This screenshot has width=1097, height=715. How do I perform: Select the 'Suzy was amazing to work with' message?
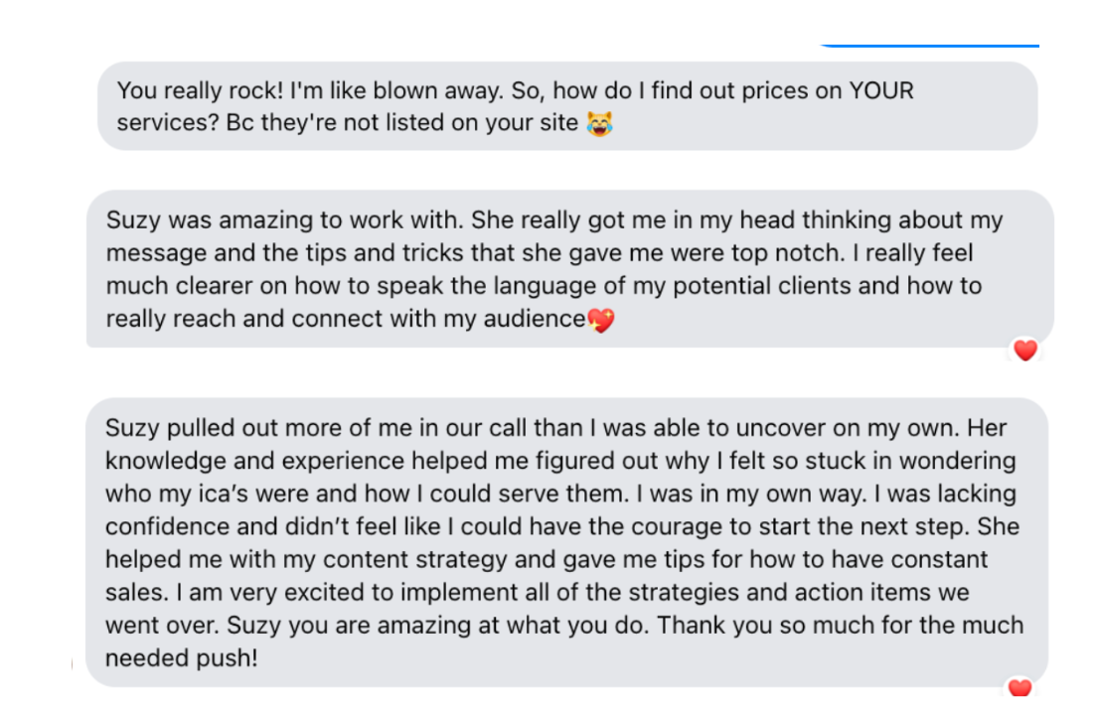[x=568, y=268]
